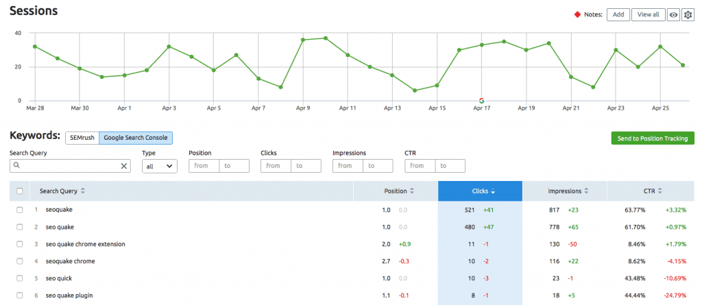The height and width of the screenshot is (305, 702).
Task: Click the 44.44% CTR value
Action: click(636, 295)
